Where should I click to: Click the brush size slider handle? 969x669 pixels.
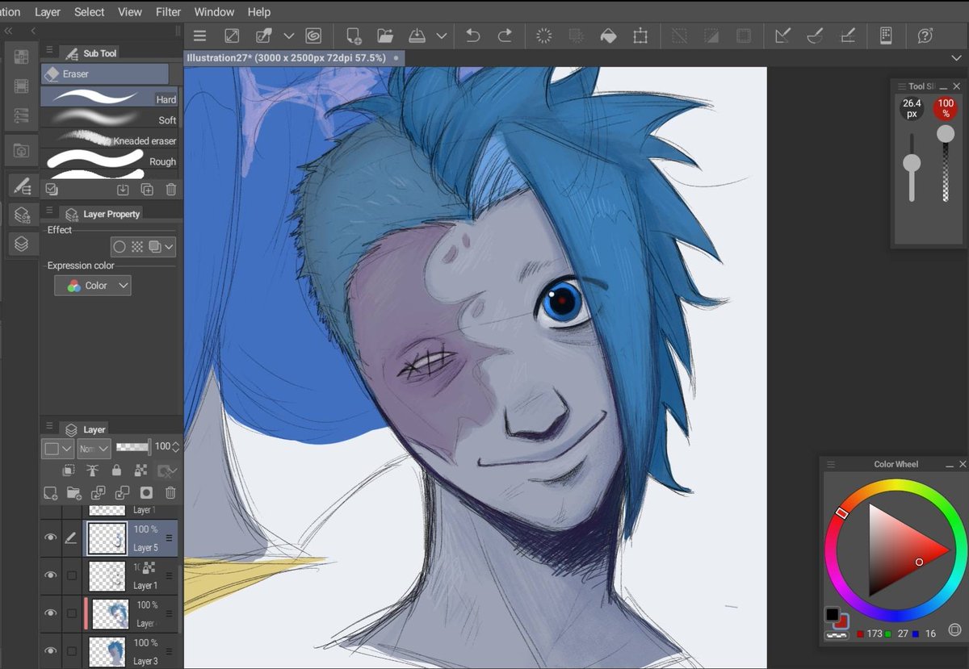912,163
